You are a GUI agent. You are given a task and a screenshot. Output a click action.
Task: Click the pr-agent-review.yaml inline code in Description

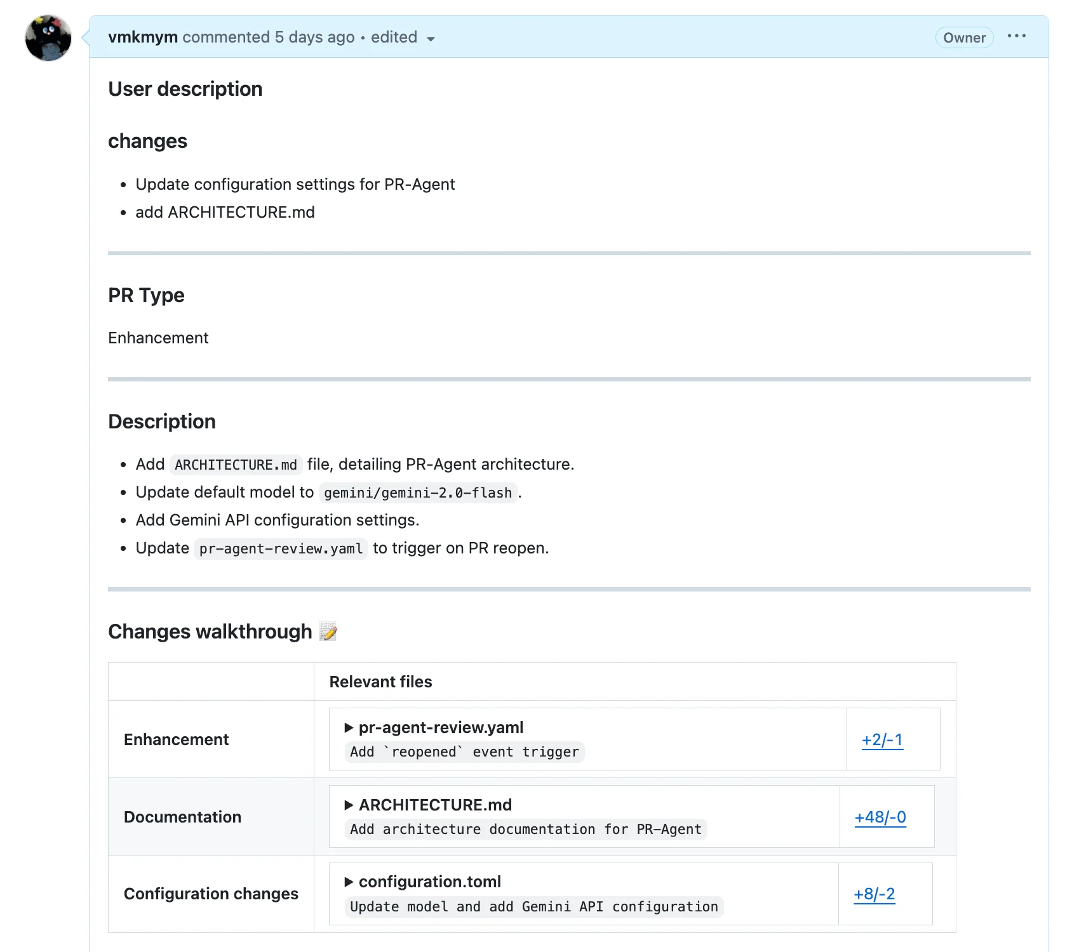(x=281, y=549)
